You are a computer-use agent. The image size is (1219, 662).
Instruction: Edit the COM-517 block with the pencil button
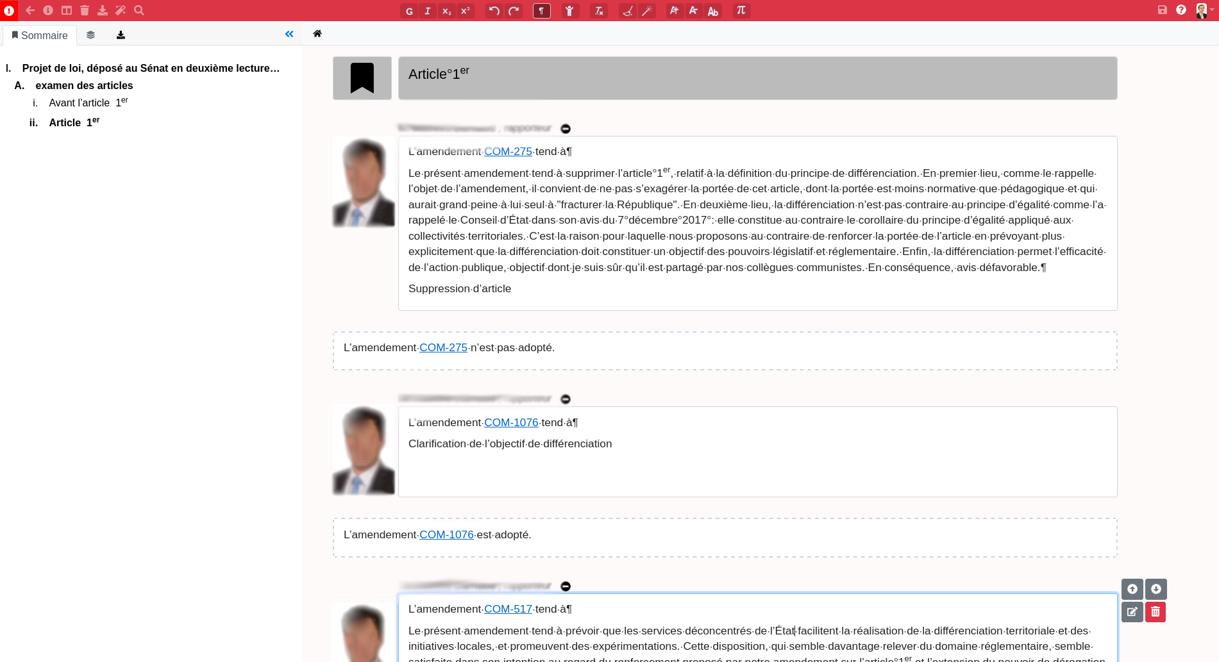click(x=1132, y=612)
